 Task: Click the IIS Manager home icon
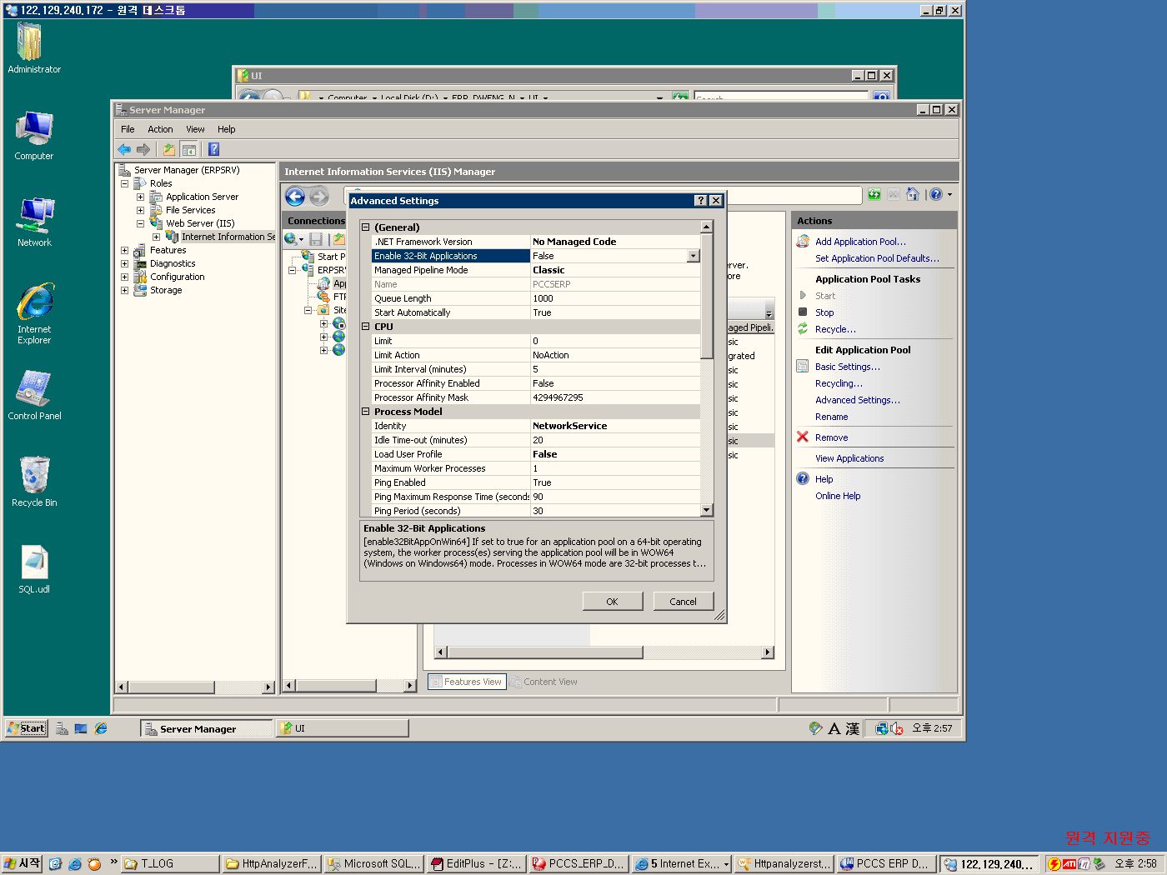click(913, 194)
